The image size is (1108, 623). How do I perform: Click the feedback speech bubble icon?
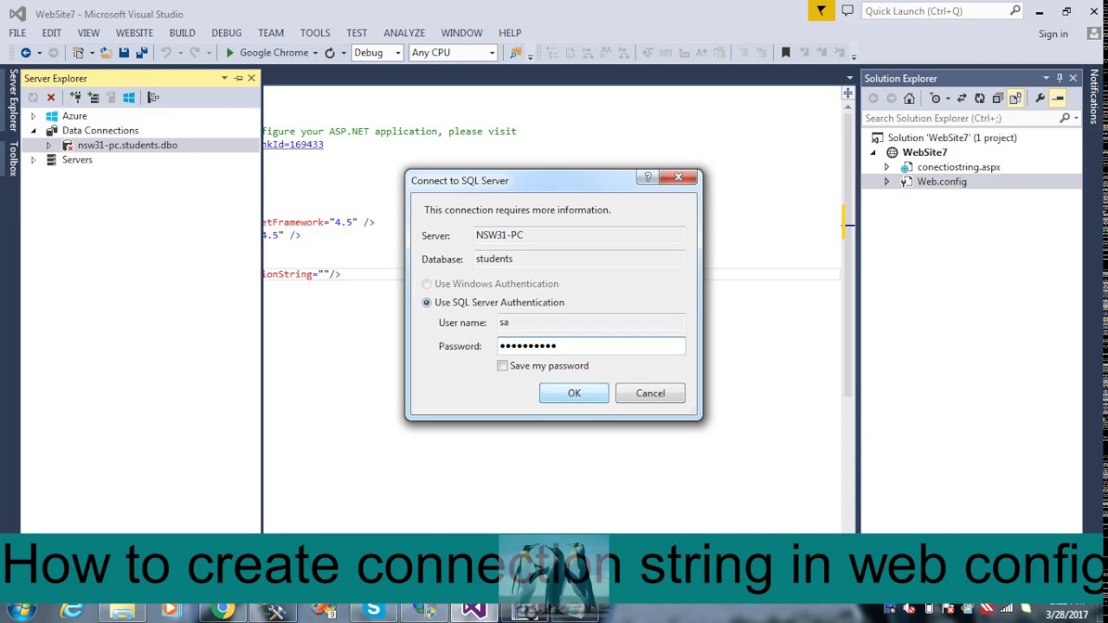(847, 10)
